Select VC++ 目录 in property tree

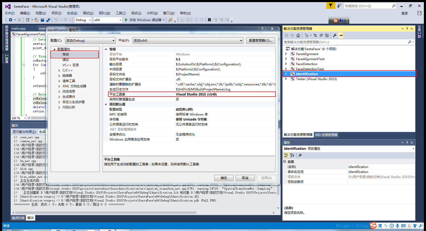point(71,65)
